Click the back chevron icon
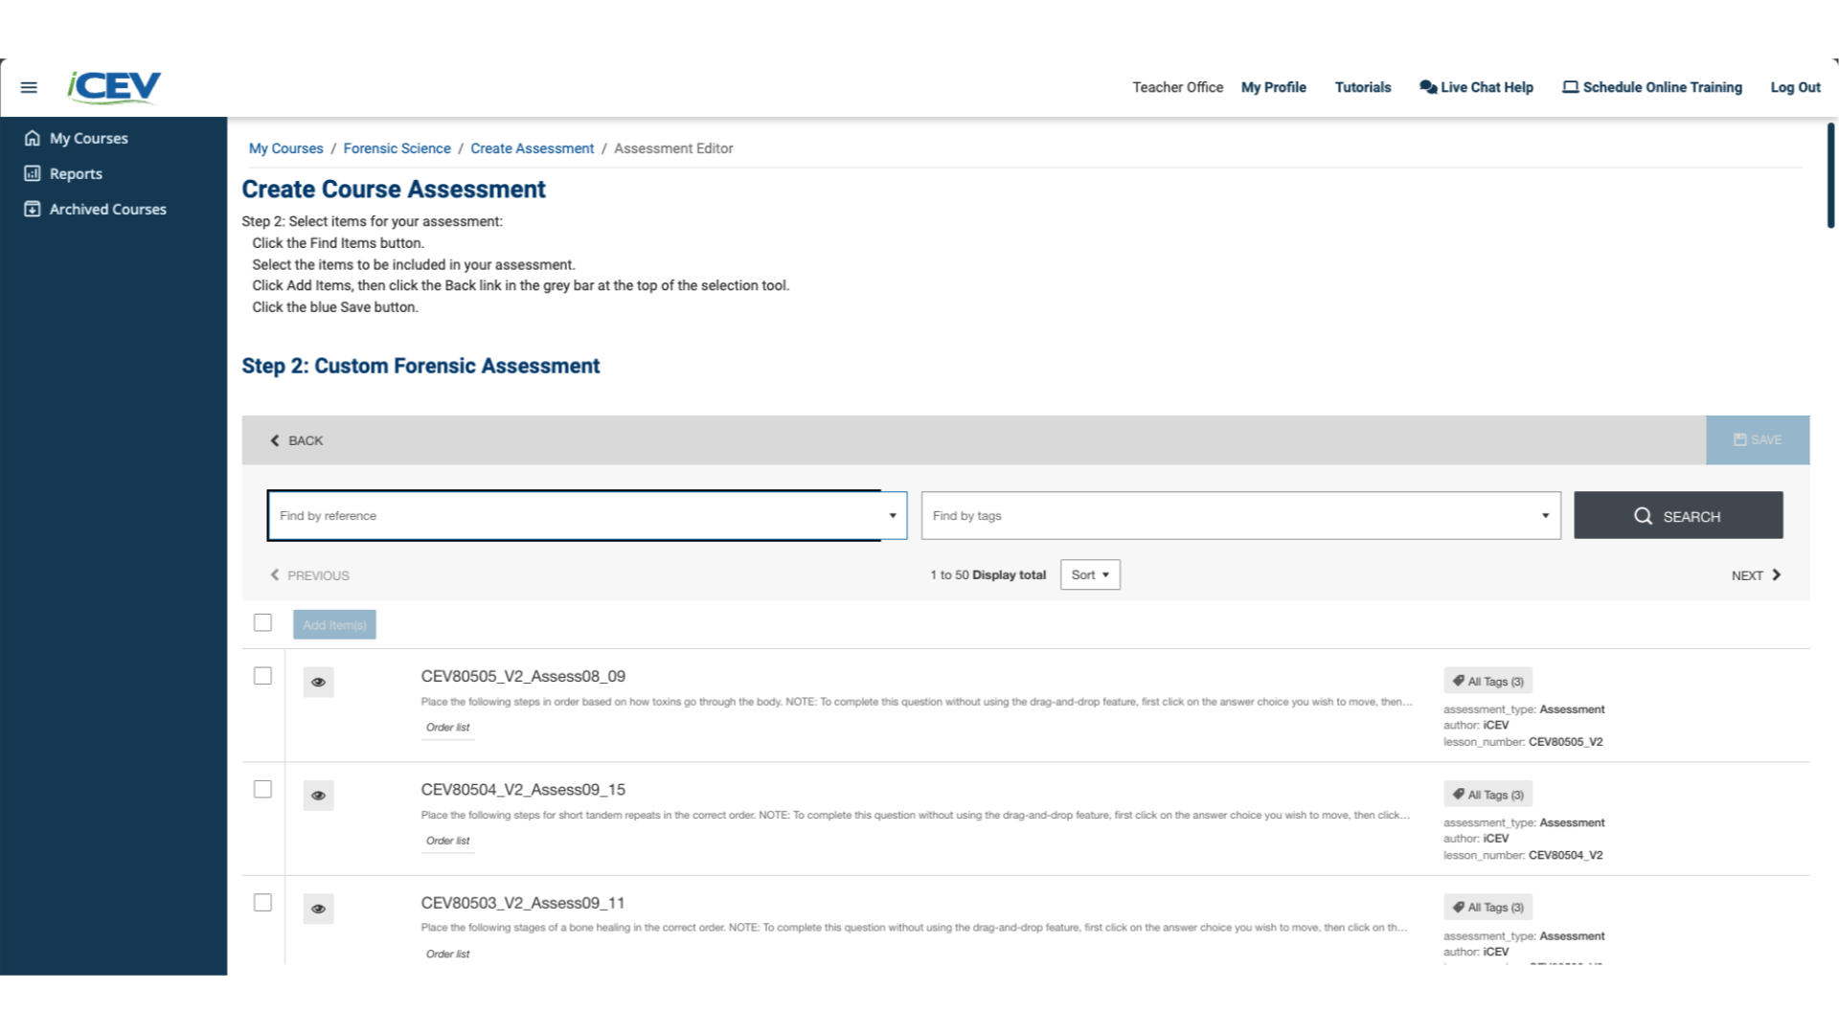 275,440
